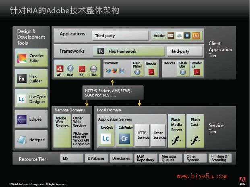Click the Adobe logo in bottom corner
This screenshot has height=187, width=250.
[x=242, y=181]
